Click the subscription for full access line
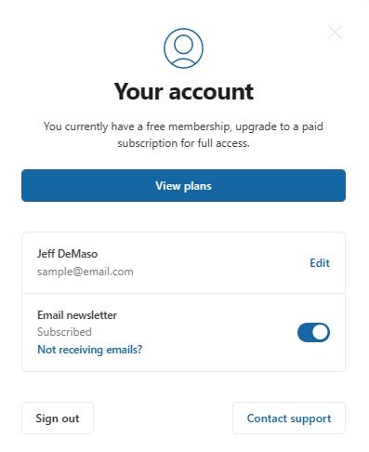The width and height of the screenshot is (369, 452). click(x=183, y=143)
